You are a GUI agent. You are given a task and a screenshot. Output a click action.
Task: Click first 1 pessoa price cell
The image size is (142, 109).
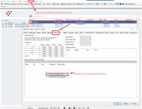(x=43, y=47)
